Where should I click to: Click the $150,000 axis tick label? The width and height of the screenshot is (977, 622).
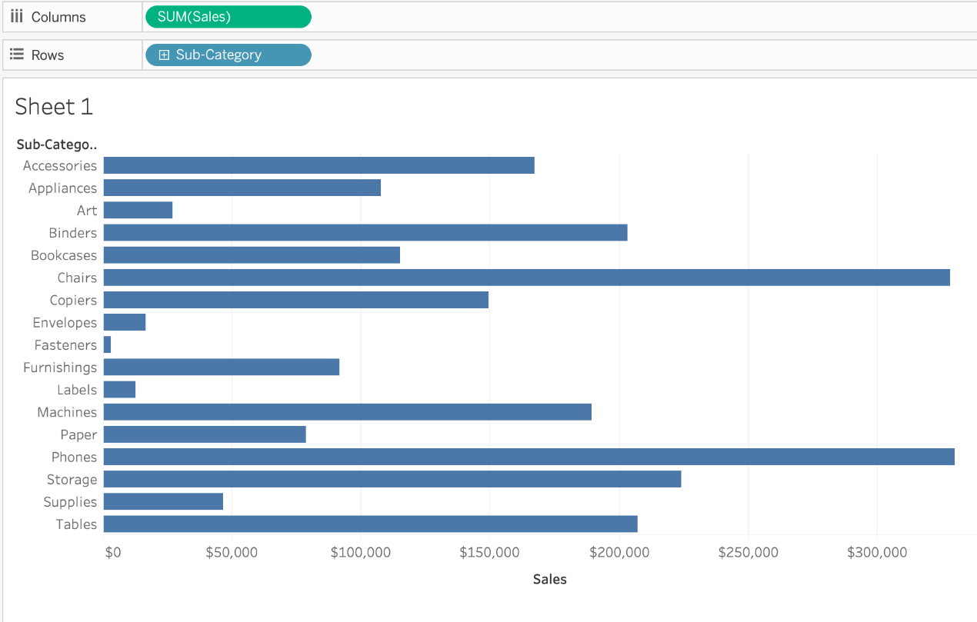click(490, 553)
